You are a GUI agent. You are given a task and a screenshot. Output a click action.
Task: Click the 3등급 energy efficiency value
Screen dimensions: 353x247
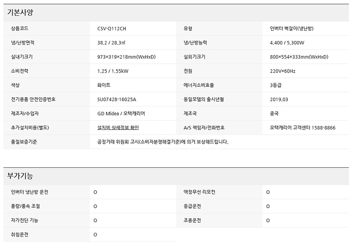[276, 85]
